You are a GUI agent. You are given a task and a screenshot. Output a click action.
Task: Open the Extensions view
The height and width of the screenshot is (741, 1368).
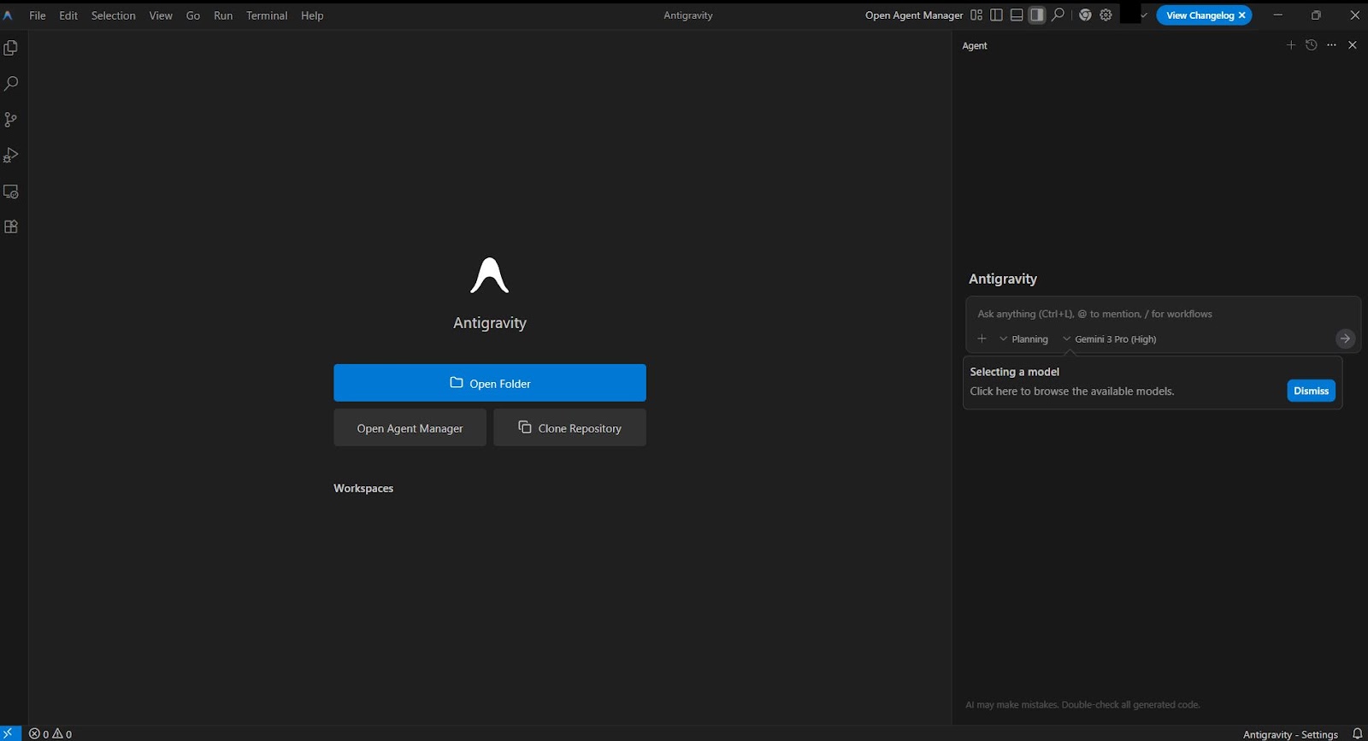click(11, 227)
